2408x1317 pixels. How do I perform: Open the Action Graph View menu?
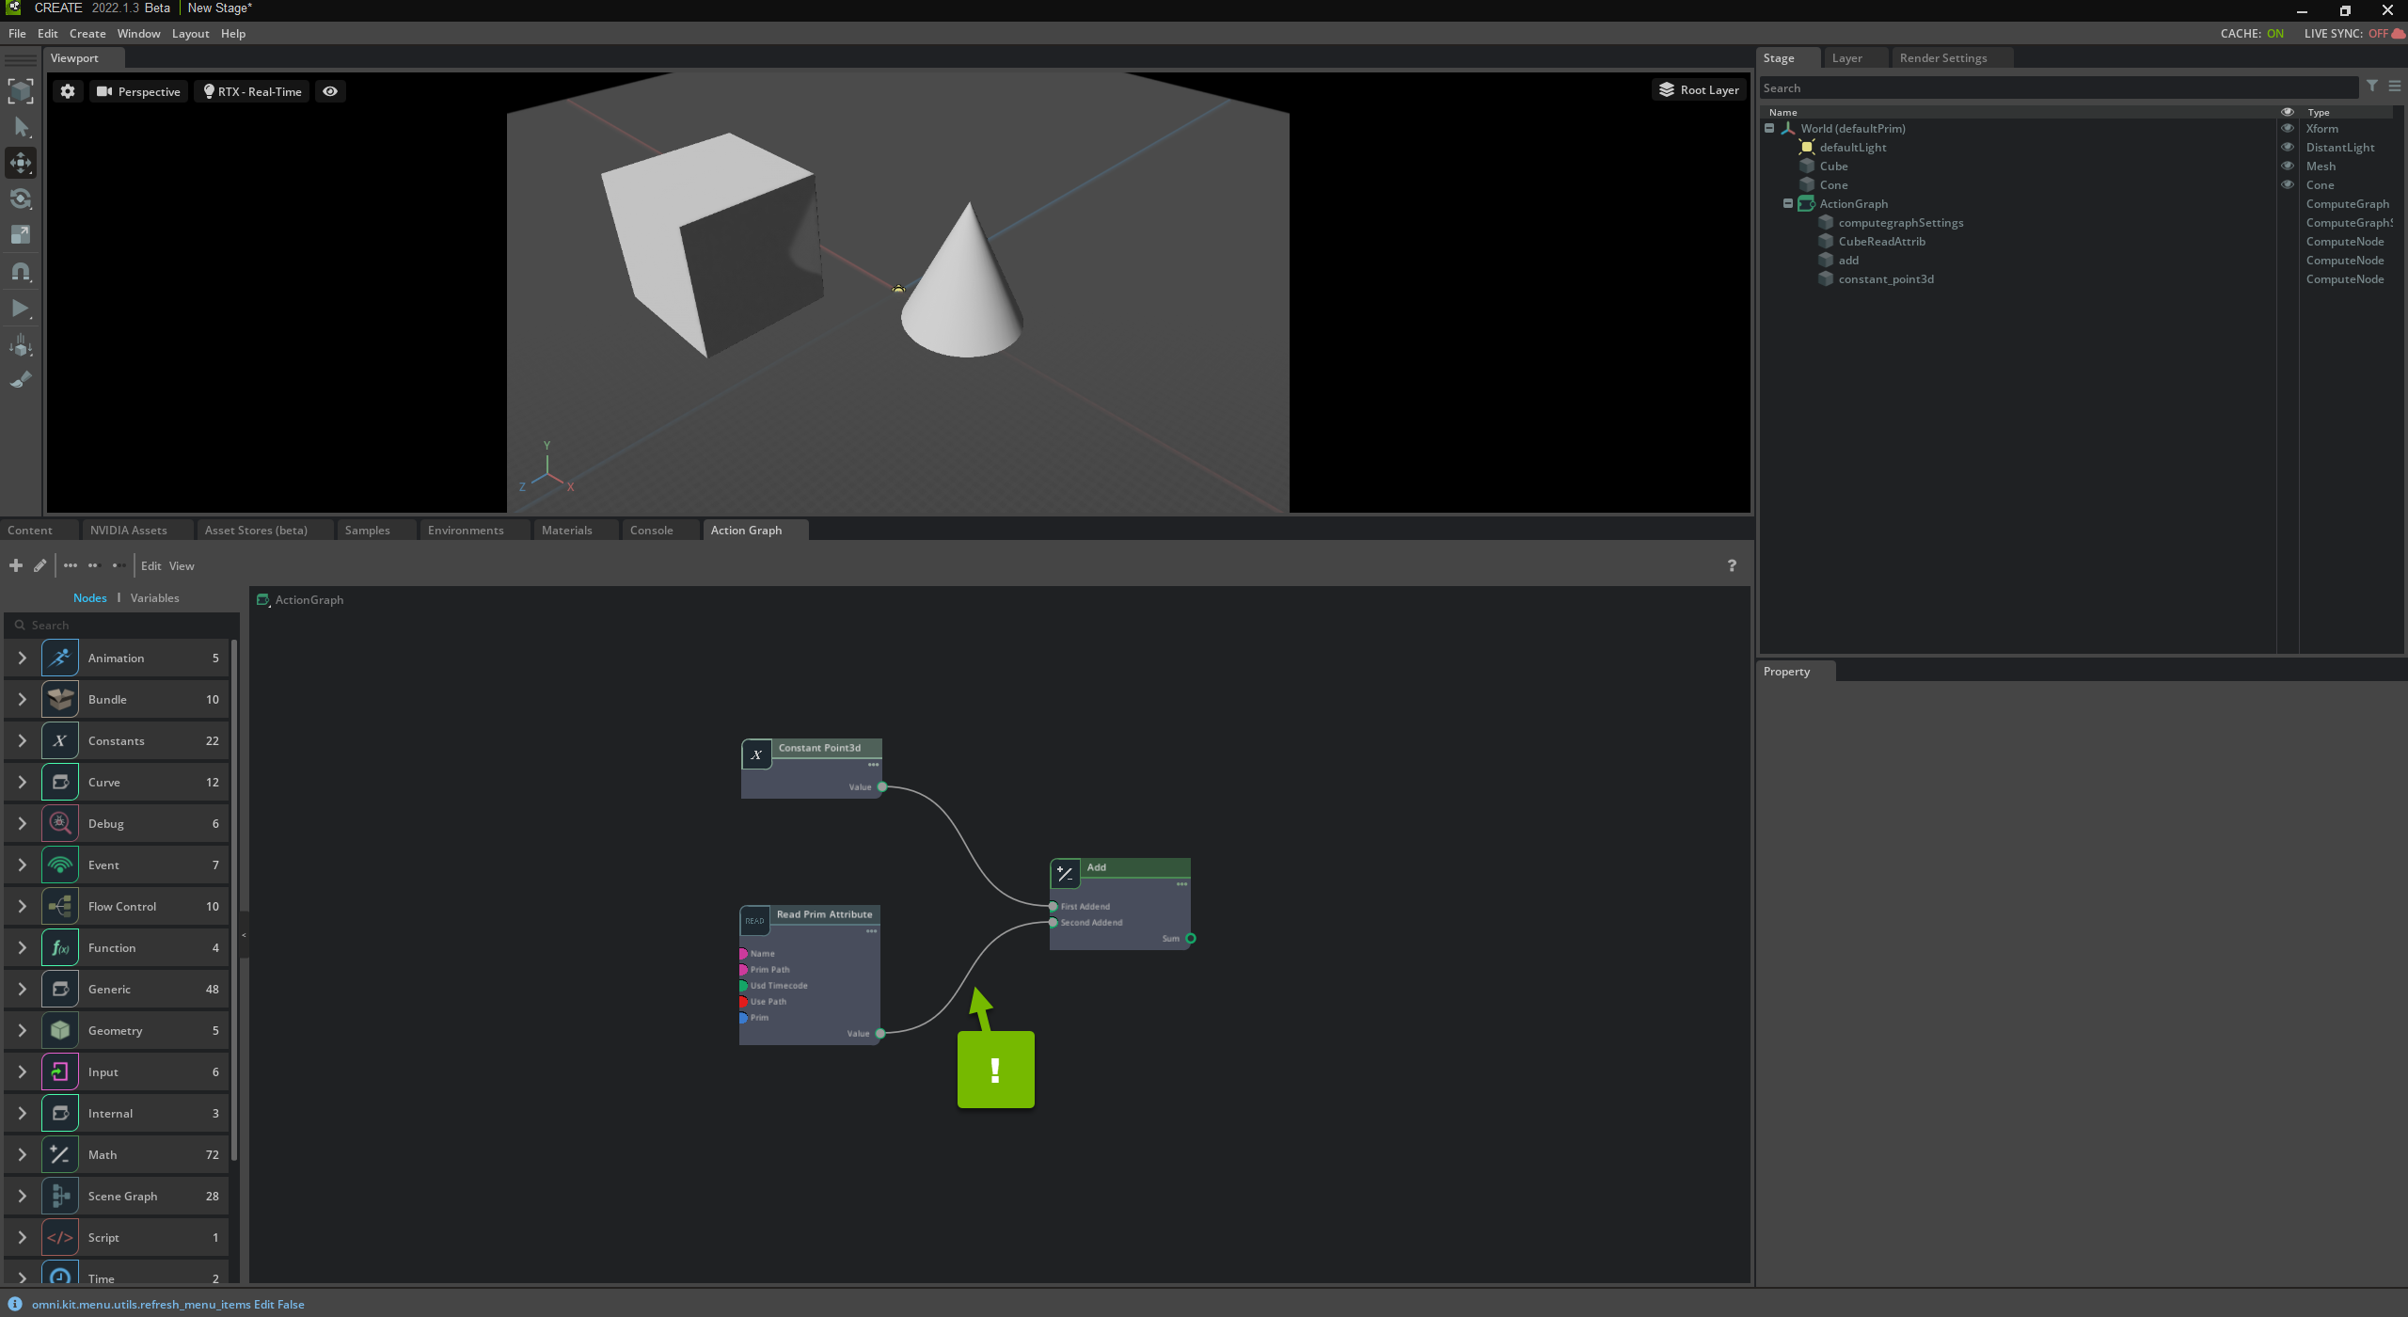[x=182, y=565]
